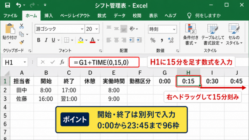This screenshot has width=249, height=140.
Task: Select the ホーム ribbon tab
Action: click(31, 16)
